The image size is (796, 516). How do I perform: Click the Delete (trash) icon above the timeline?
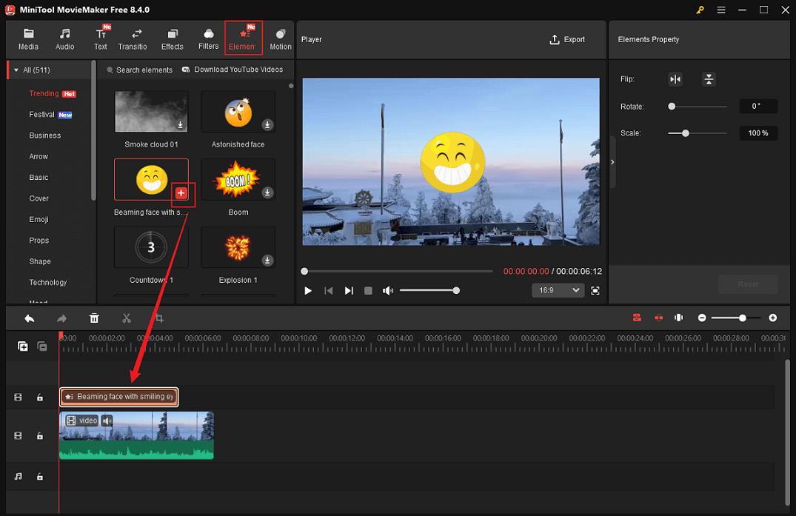94,318
